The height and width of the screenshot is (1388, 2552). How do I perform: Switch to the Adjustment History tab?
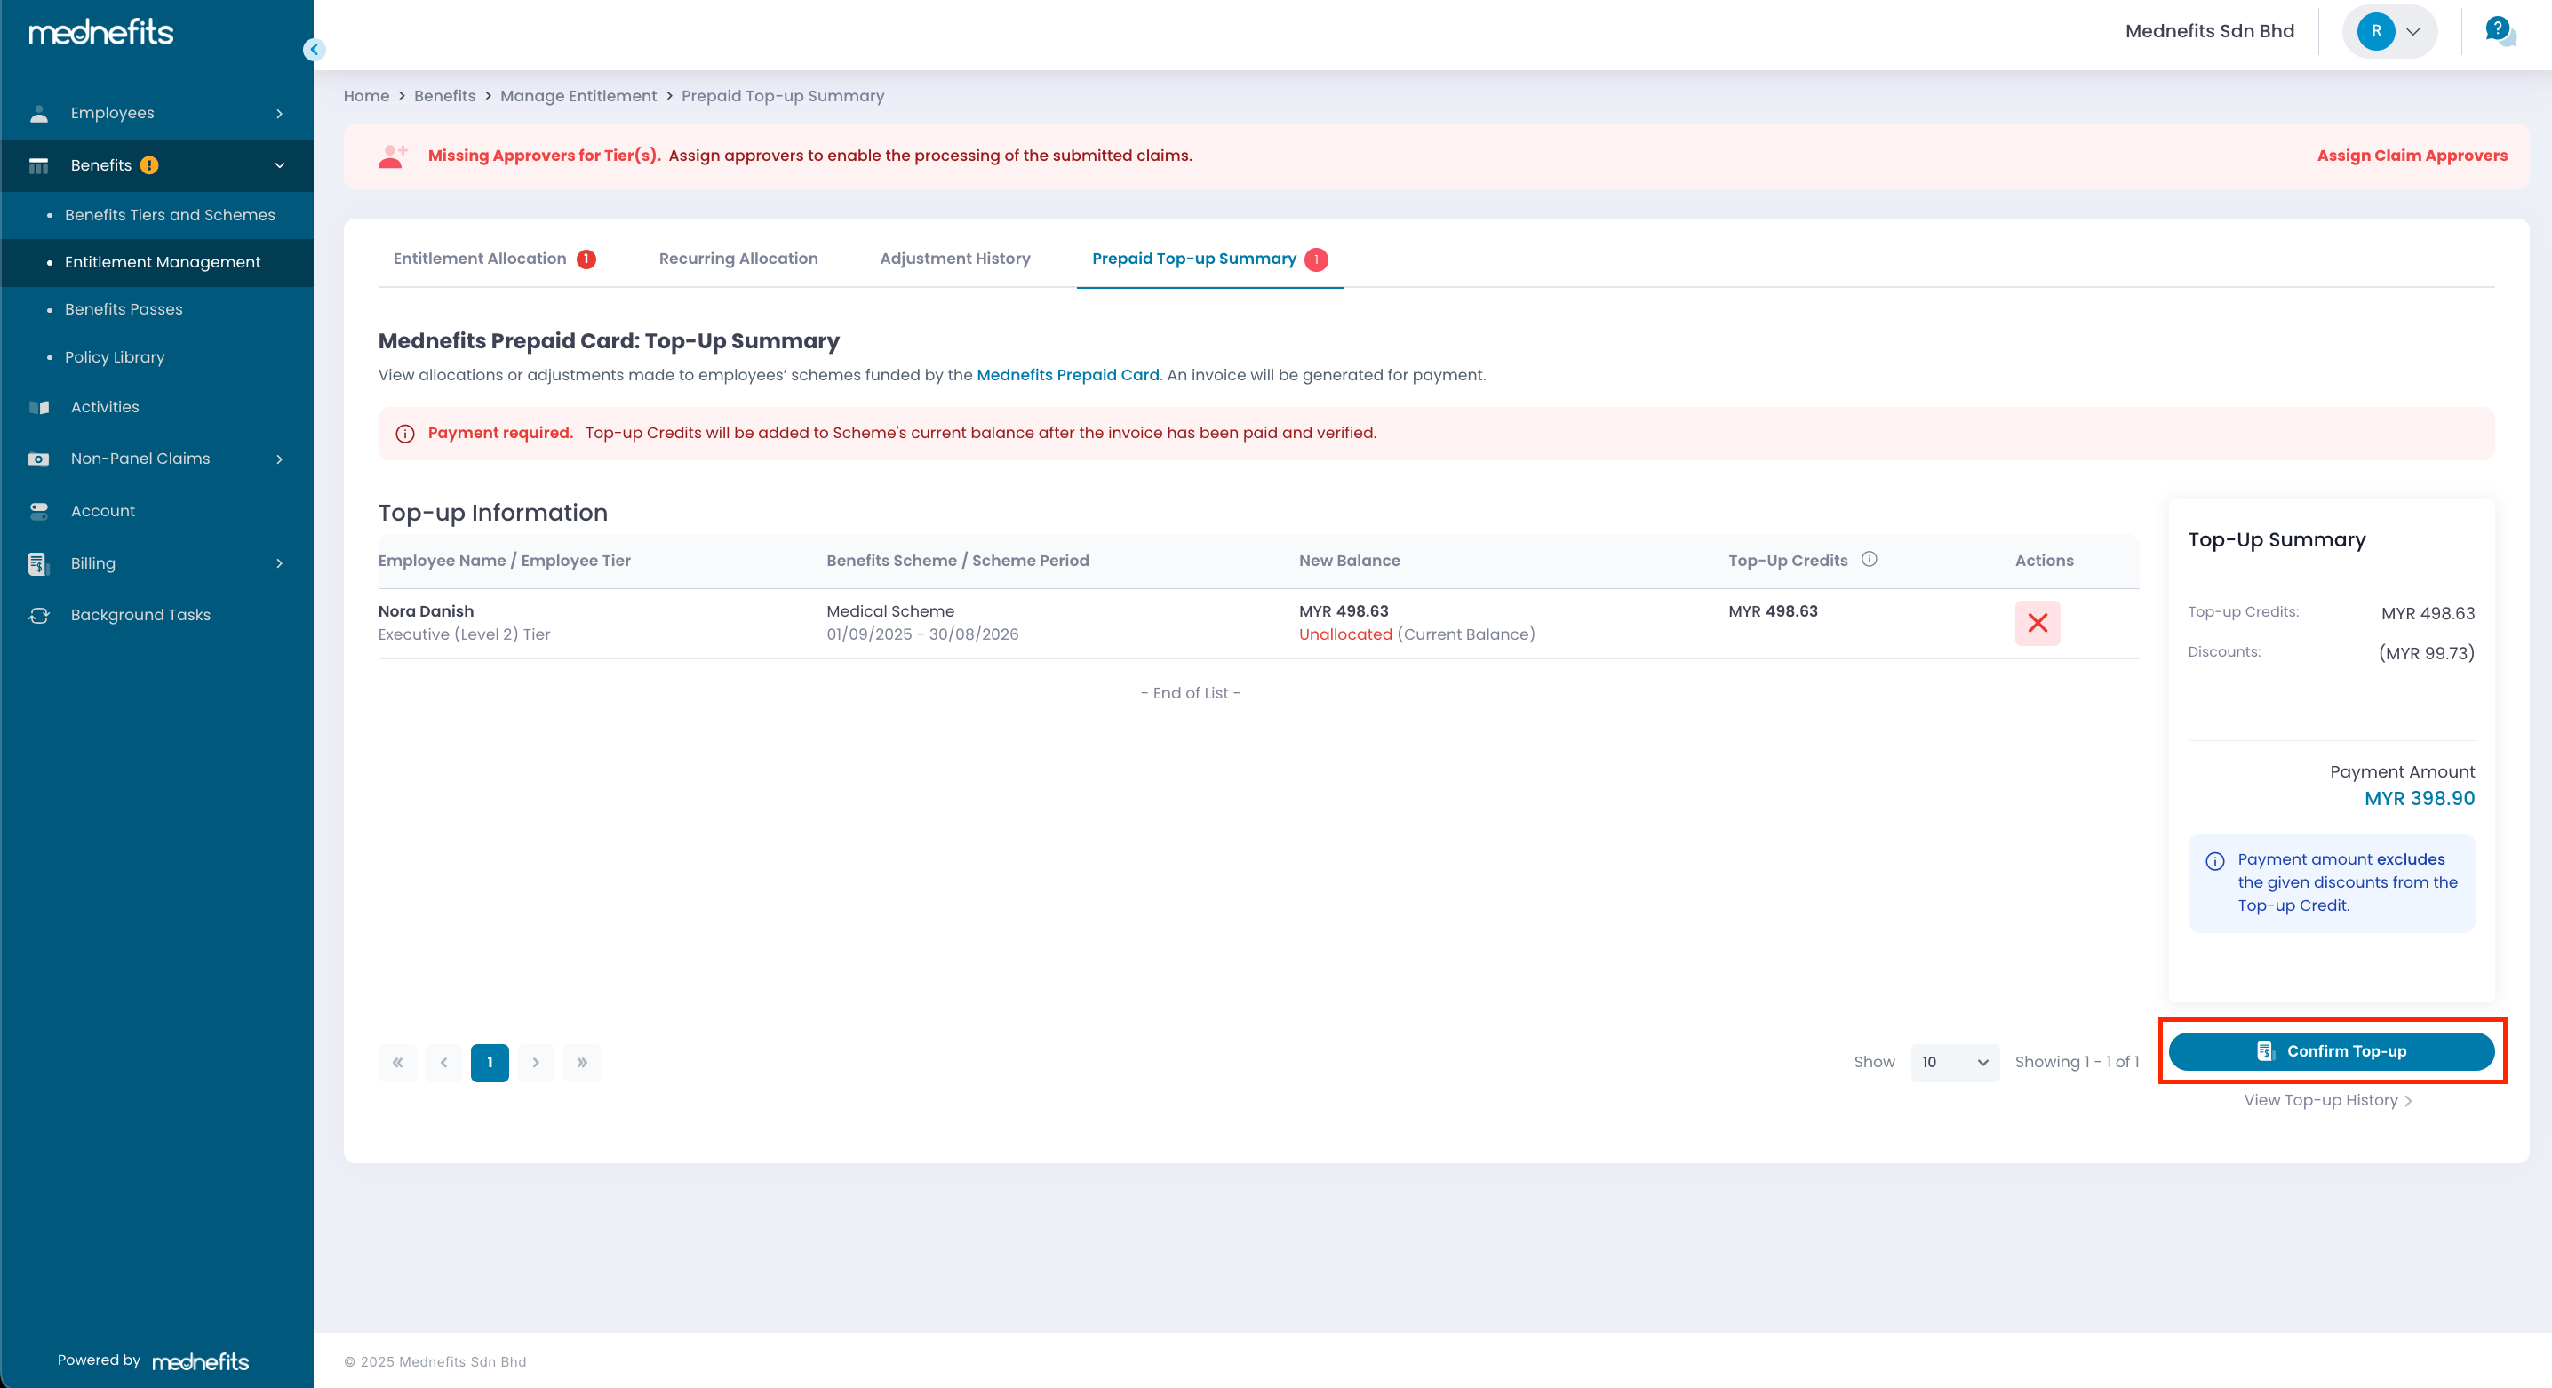tap(954, 259)
